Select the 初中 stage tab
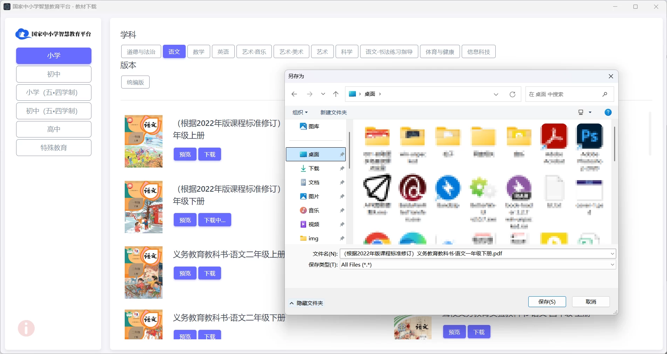This screenshot has height=354, width=667. point(54,74)
